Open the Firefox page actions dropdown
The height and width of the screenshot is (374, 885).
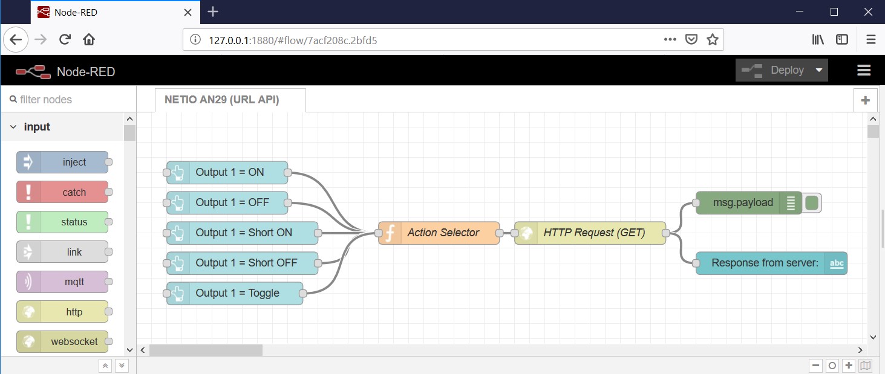(670, 39)
